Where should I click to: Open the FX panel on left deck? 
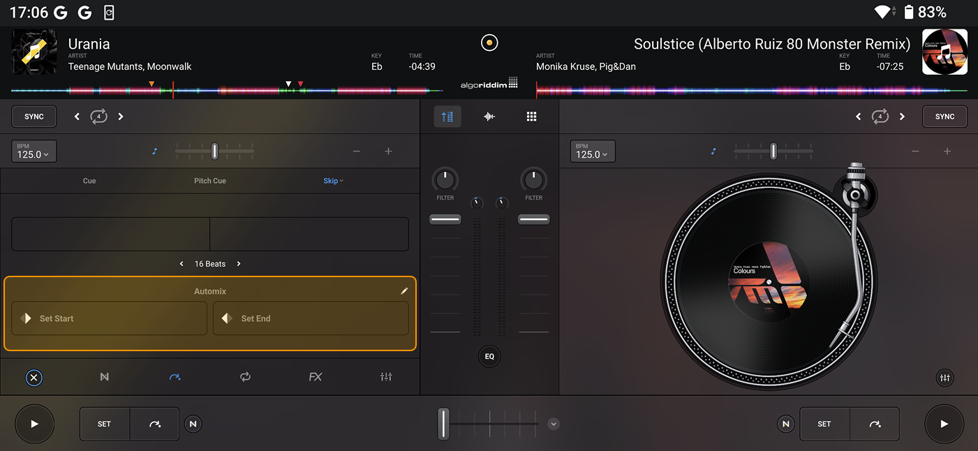(x=316, y=377)
